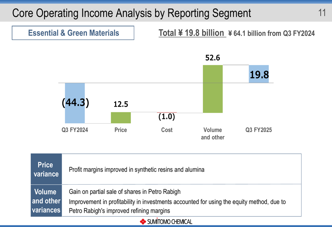Select the red Cost bar line

[167, 113]
